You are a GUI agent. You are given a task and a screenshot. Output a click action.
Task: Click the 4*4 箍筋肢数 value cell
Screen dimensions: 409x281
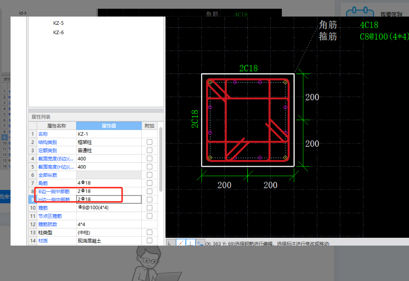point(109,224)
